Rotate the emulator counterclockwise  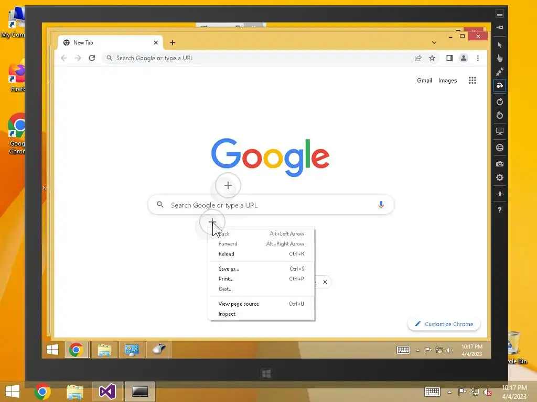(x=500, y=115)
